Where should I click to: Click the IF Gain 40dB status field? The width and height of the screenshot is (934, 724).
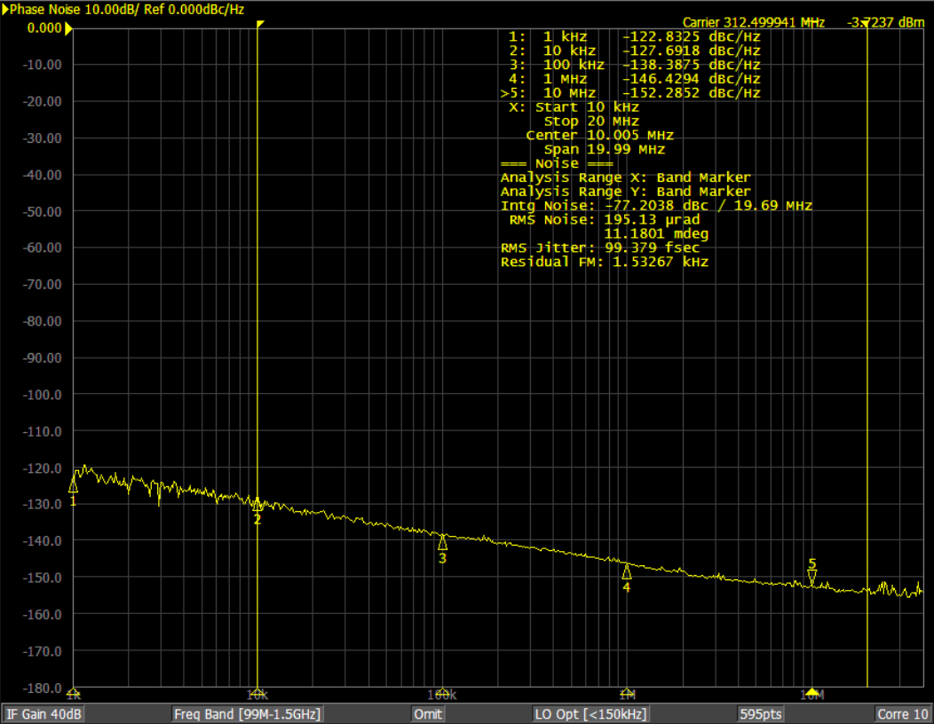(x=44, y=714)
